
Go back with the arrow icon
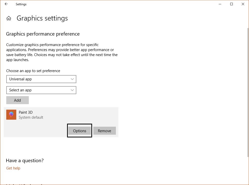[6, 4]
